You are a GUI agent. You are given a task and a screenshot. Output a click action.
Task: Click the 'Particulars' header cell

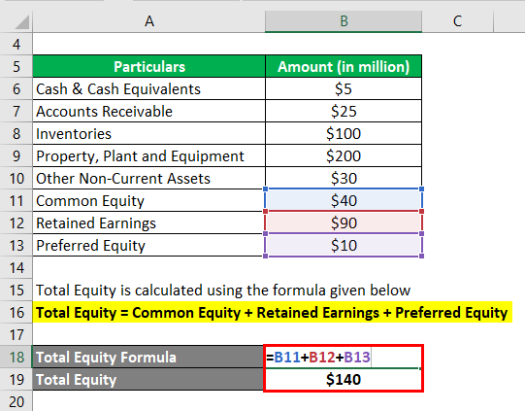149,66
